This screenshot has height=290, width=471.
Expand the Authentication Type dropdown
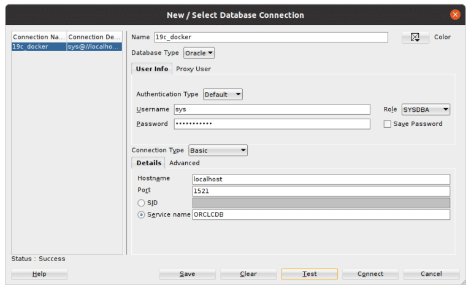[x=223, y=95]
